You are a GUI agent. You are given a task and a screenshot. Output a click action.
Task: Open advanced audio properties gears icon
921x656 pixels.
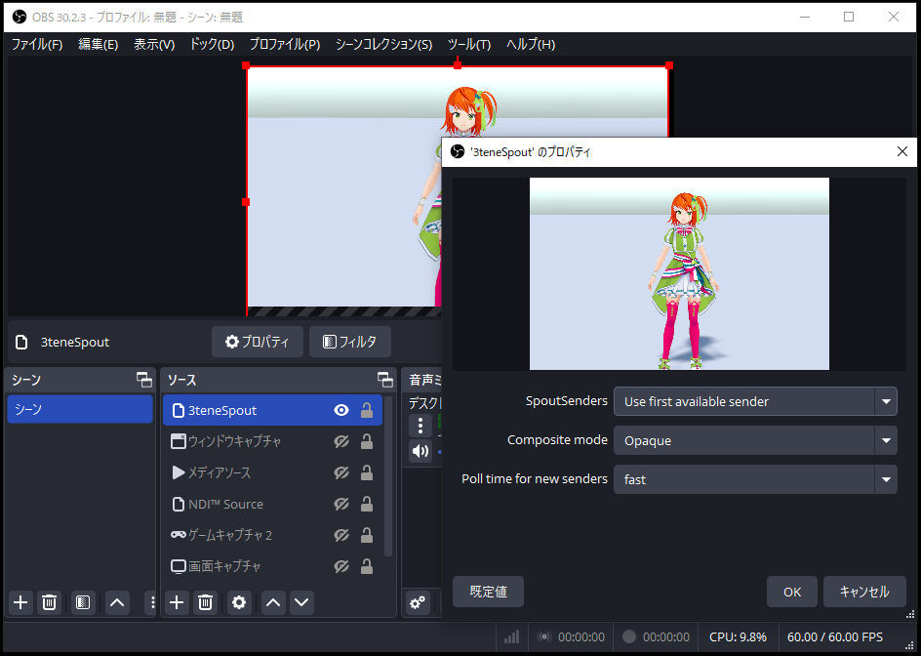[418, 602]
